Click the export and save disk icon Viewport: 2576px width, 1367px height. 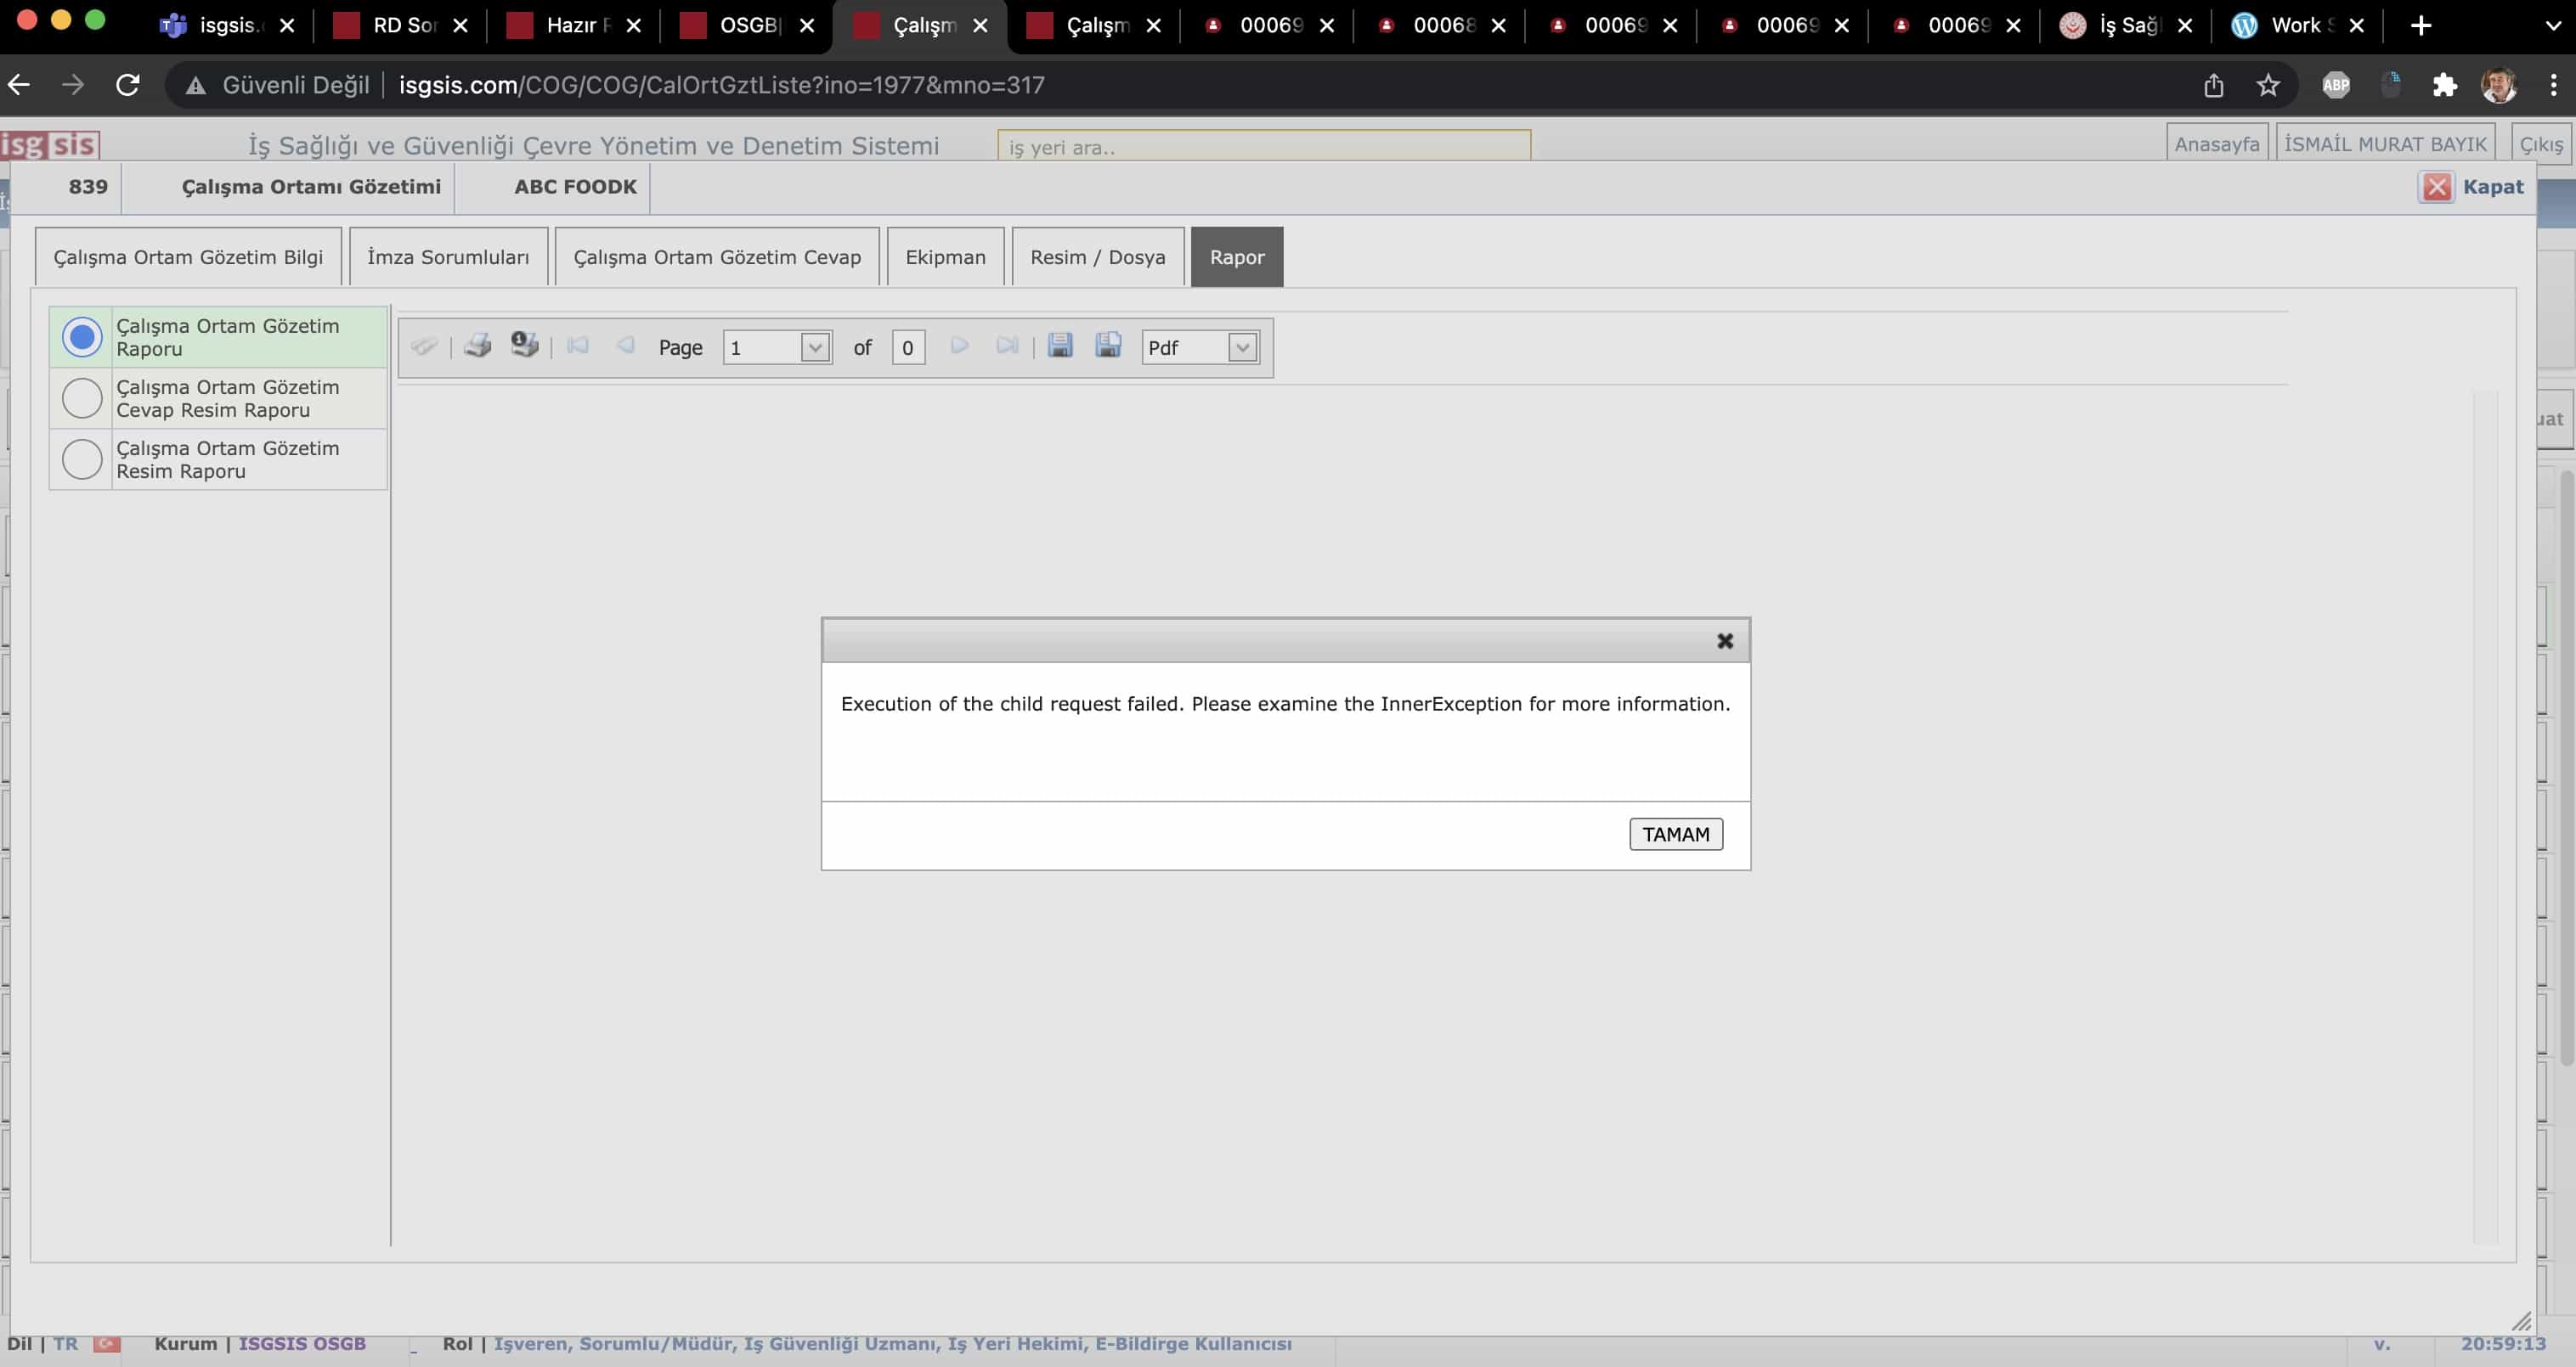pos(1059,346)
